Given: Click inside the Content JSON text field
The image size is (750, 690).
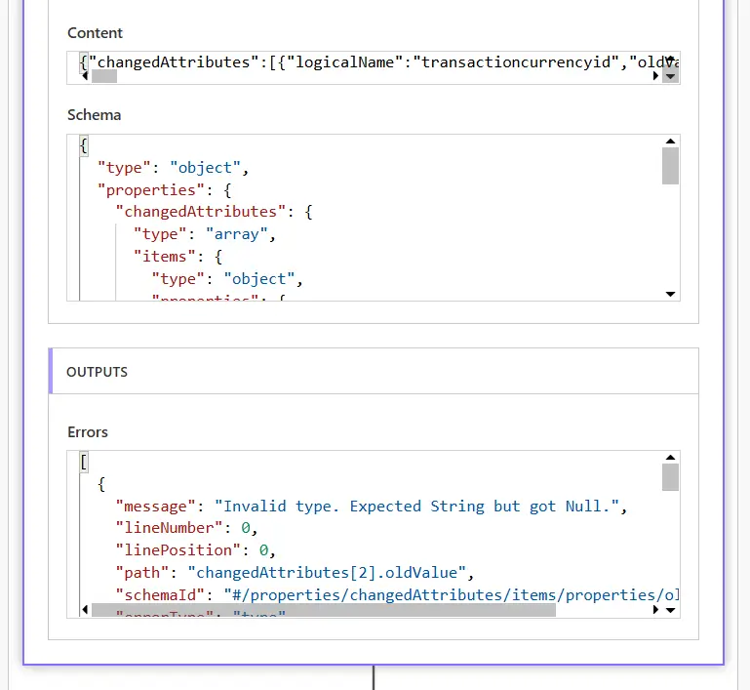Looking at the screenshot, I should coord(371,62).
